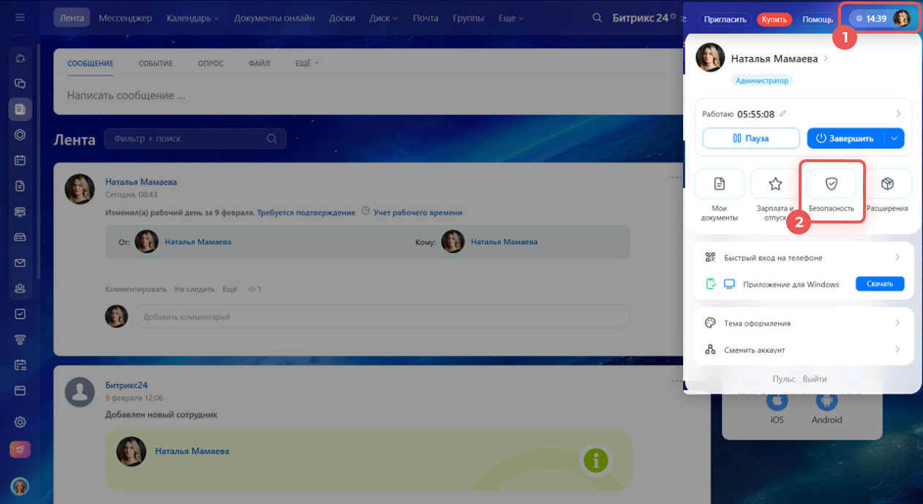Click the Скачать button for Windows app
Screen dimensions: 923x504
tap(879, 284)
